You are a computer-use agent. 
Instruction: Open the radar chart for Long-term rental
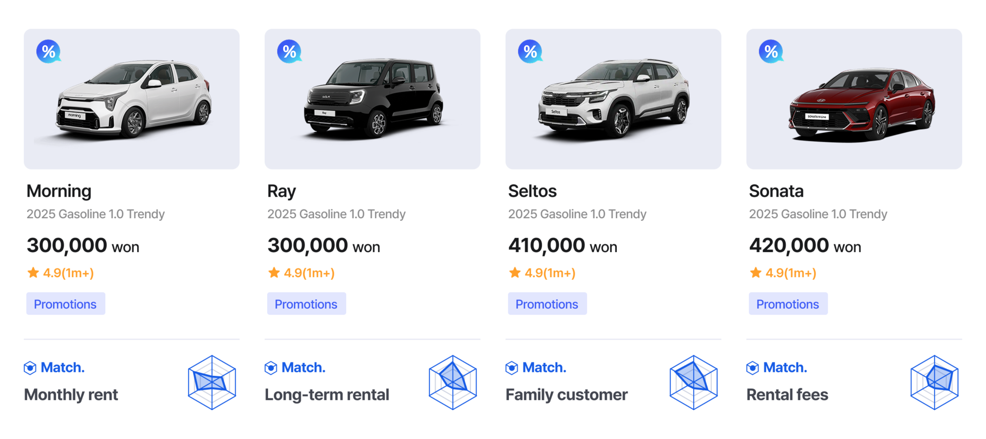pos(452,382)
